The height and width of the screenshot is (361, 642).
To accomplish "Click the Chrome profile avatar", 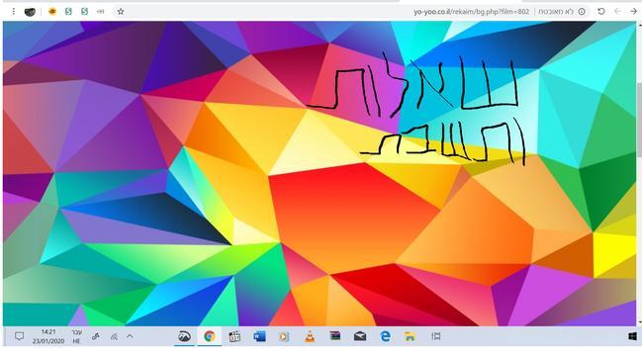I will coord(30,12).
